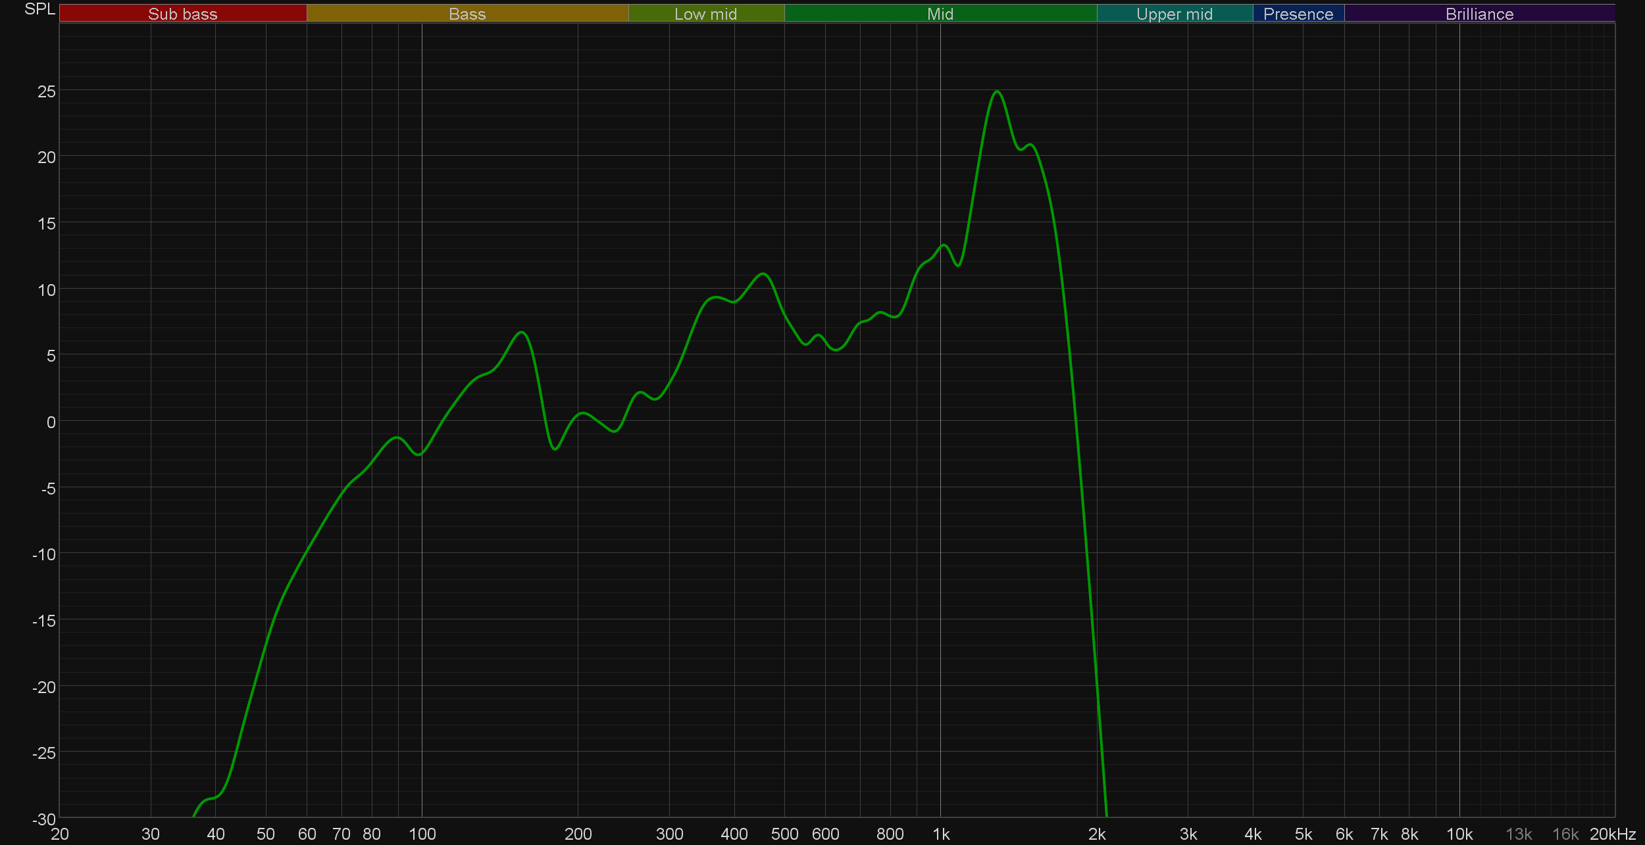Select the Presence band header
The width and height of the screenshot is (1645, 845).
(x=1298, y=14)
